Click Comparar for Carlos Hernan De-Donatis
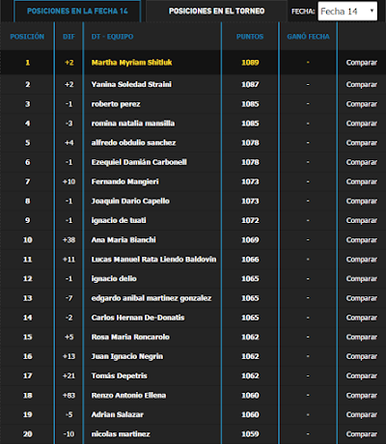The width and height of the screenshot is (386, 444). click(362, 318)
